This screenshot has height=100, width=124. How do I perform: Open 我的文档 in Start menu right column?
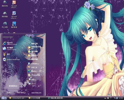pyautogui.click(x=33, y=43)
